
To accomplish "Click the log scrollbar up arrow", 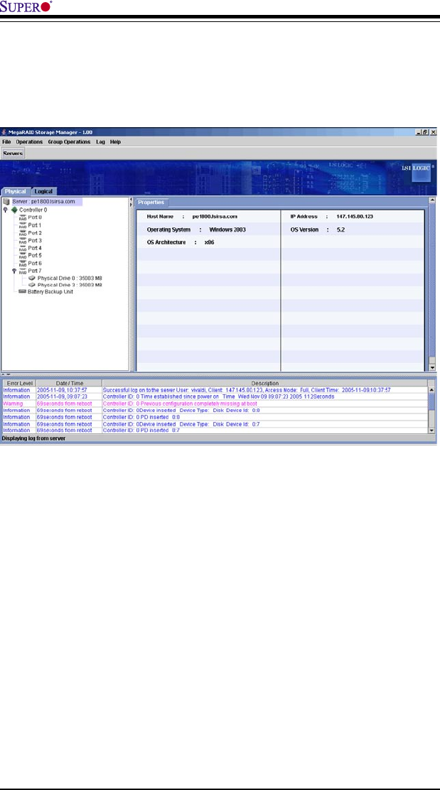I will [x=431, y=389].
